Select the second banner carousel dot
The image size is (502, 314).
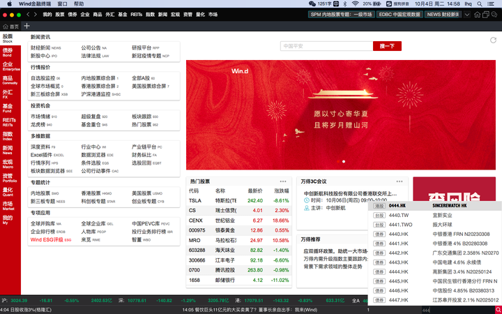tap(344, 161)
